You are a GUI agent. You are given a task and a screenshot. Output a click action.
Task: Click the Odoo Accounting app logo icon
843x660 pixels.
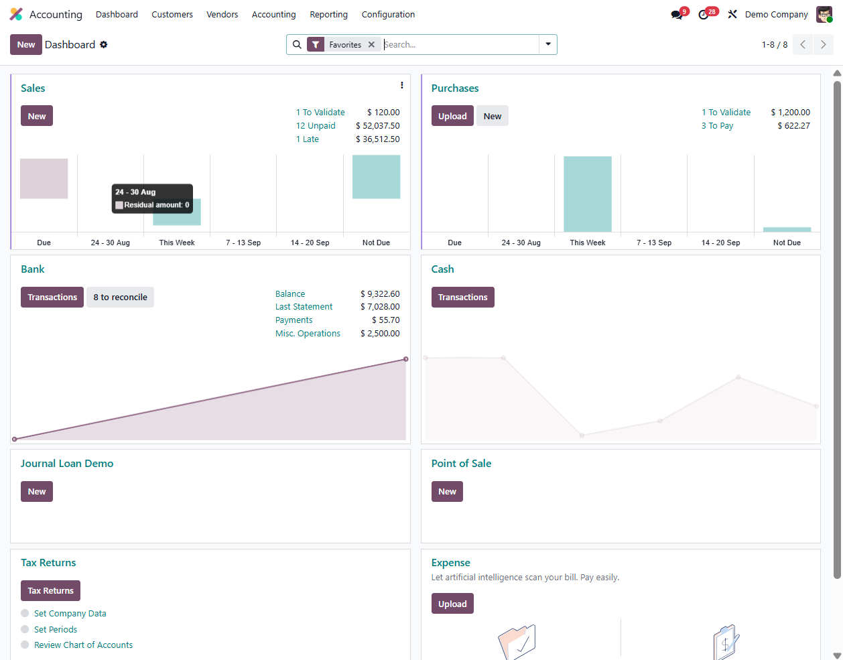pyautogui.click(x=16, y=14)
